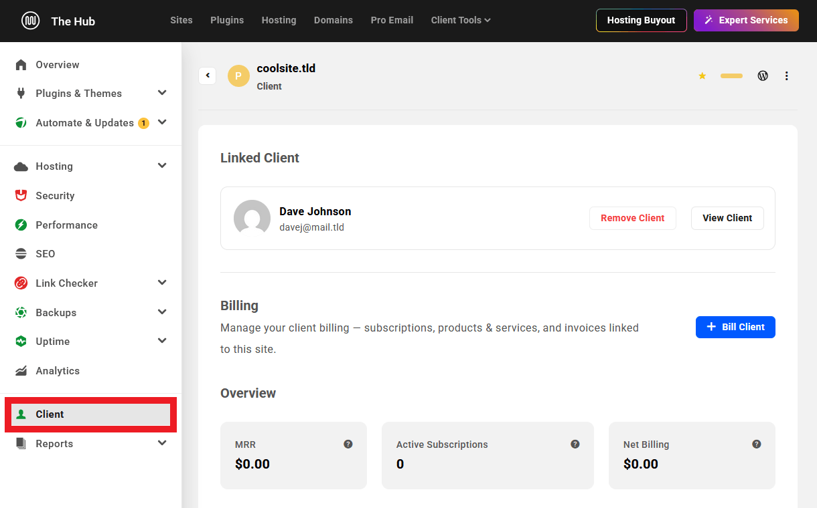Open the Client Tools dropdown
Viewport: 817px width, 508px height.
pyautogui.click(x=461, y=20)
